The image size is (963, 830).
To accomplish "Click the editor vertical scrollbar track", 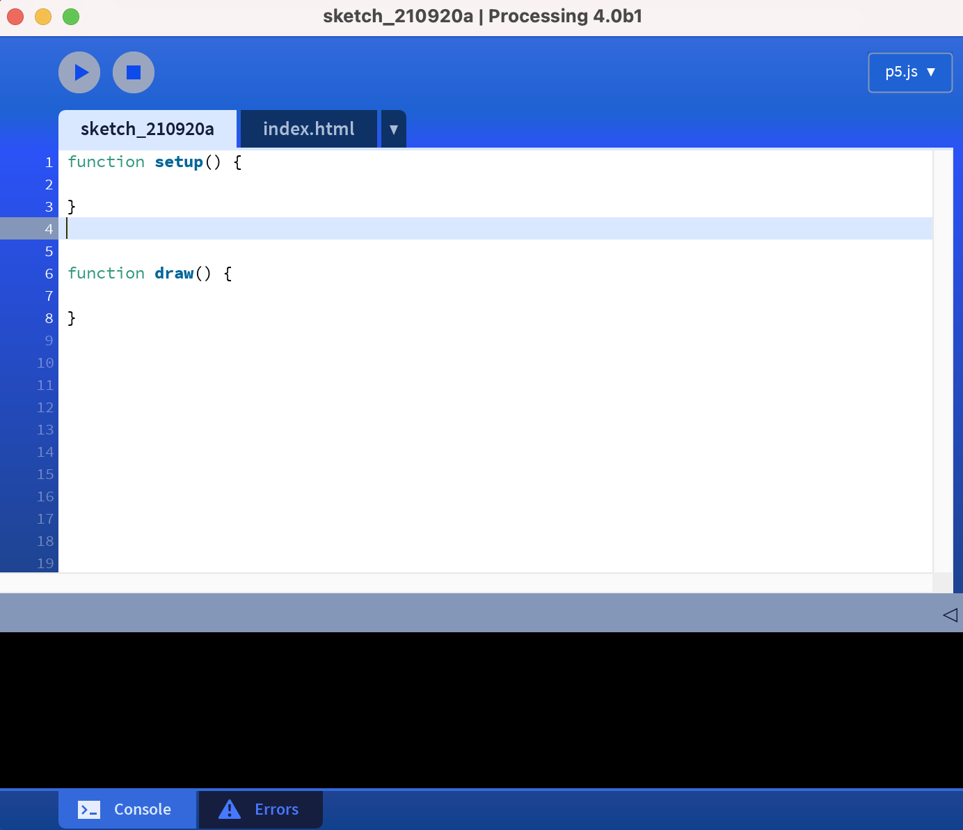I will (942, 361).
